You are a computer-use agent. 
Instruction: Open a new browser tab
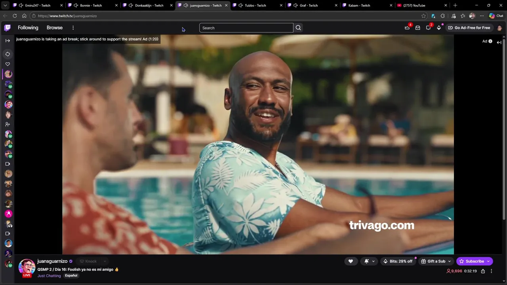click(455, 6)
